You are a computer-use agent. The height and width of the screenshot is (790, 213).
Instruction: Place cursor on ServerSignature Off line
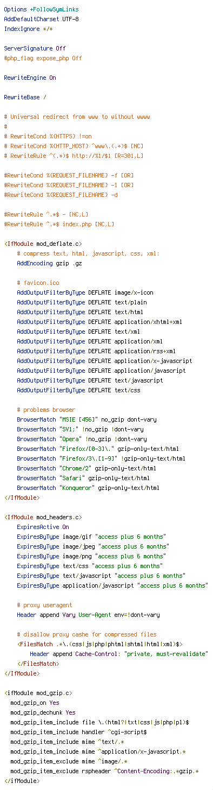pos(35,48)
